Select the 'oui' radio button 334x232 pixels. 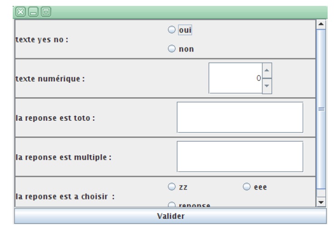tap(172, 30)
